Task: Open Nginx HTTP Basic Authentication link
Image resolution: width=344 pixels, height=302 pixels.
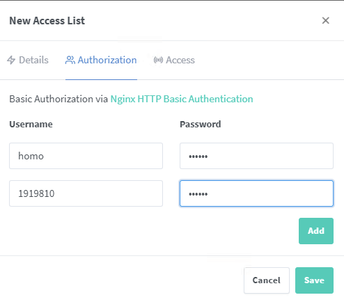Action: point(182,99)
